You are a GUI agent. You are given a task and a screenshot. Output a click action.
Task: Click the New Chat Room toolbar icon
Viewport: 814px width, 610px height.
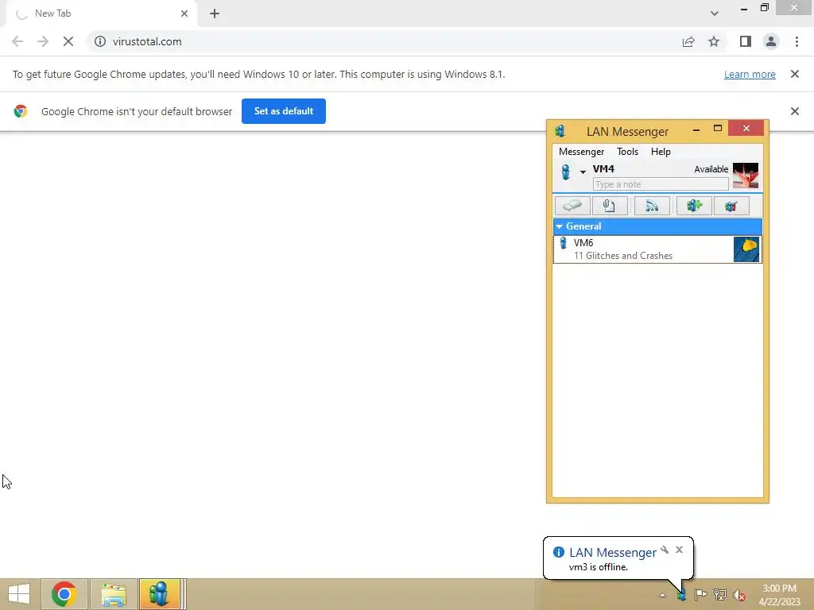694,206
